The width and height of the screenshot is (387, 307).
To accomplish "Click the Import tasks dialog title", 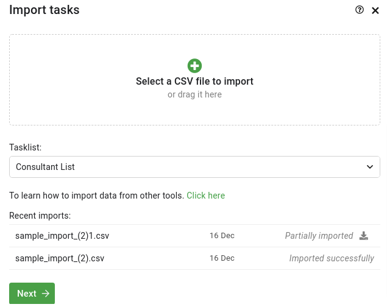I will [44, 10].
